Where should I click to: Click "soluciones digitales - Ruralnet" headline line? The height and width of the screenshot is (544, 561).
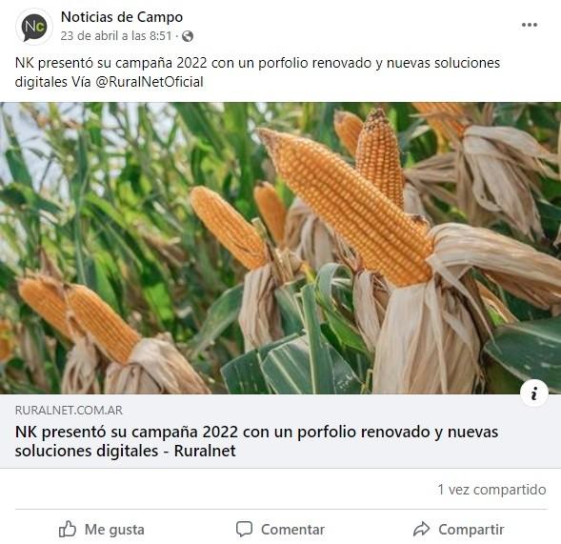(125, 451)
